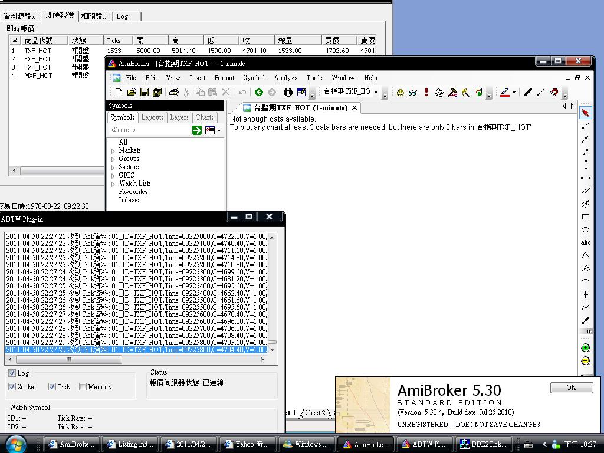
Task: Select the Rectangle drawing tool
Action: 586,217
